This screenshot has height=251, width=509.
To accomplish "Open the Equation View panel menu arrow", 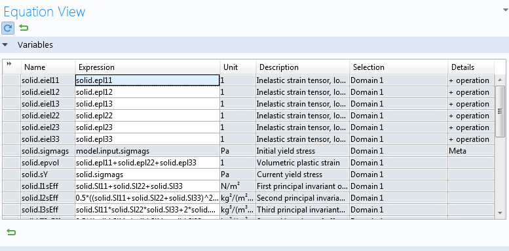I will click(x=505, y=10).
